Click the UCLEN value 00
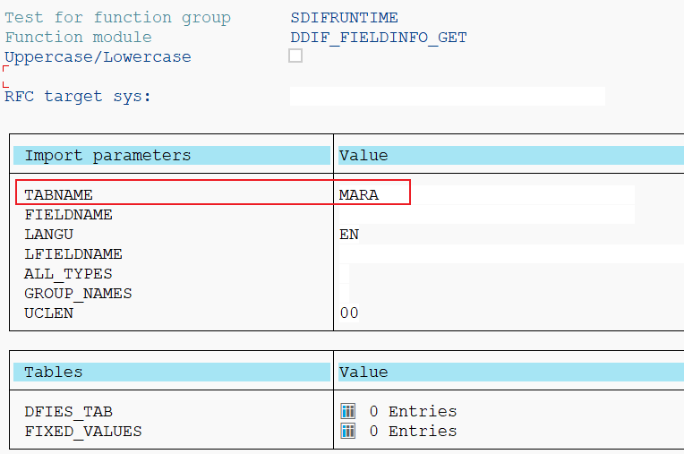The image size is (684, 454). pyautogui.click(x=349, y=313)
